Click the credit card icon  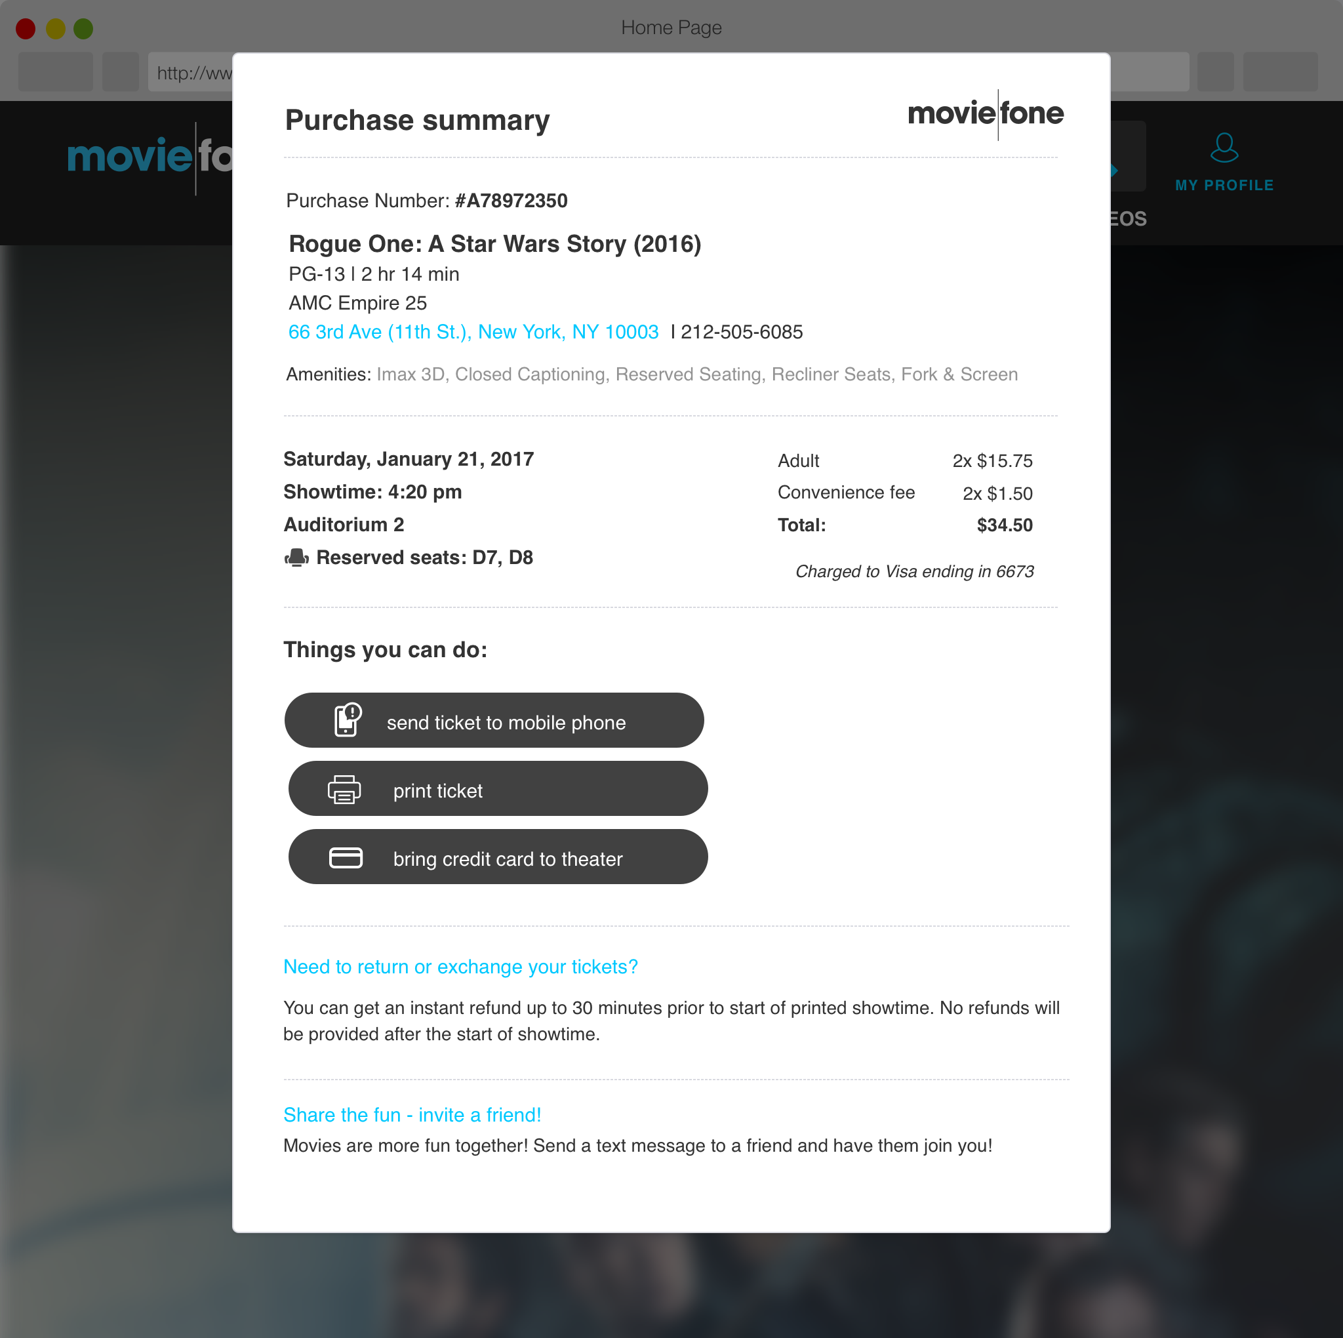pyautogui.click(x=346, y=857)
